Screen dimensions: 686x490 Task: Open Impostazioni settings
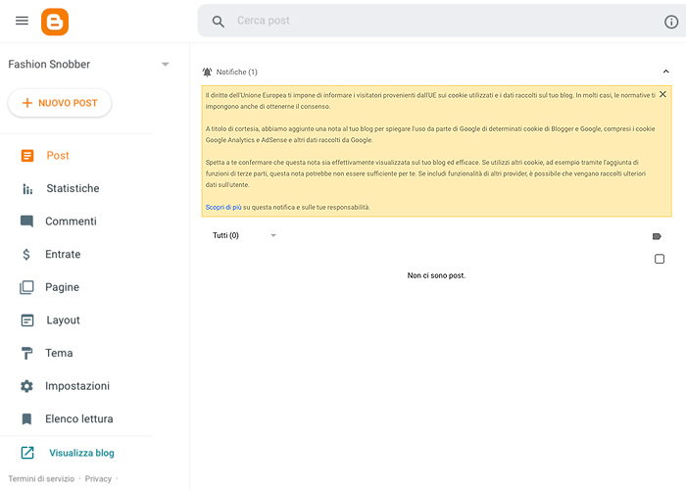click(77, 386)
